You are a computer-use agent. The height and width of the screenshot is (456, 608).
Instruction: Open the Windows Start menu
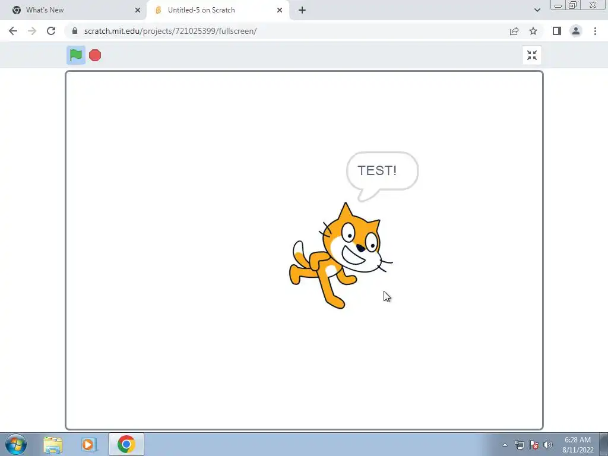coord(16,444)
